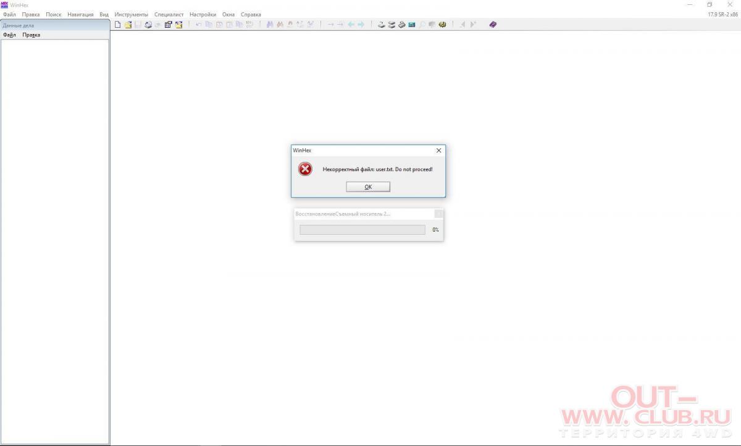Click the grey right triangle toolbar icon
This screenshot has height=446, width=741.
pyautogui.click(x=472, y=25)
